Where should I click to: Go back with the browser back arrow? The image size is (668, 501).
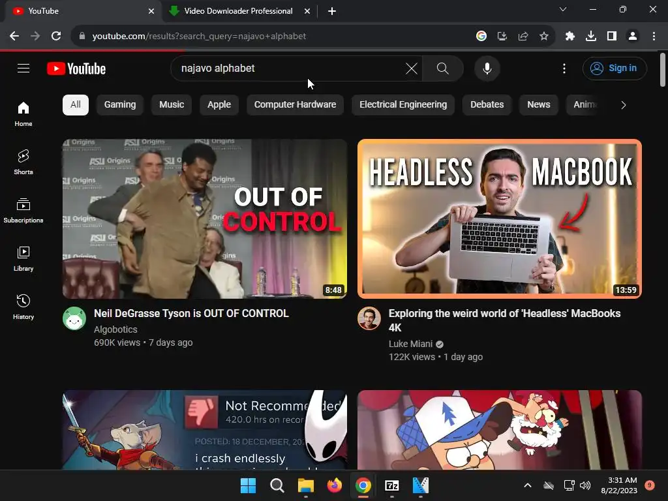[14, 37]
